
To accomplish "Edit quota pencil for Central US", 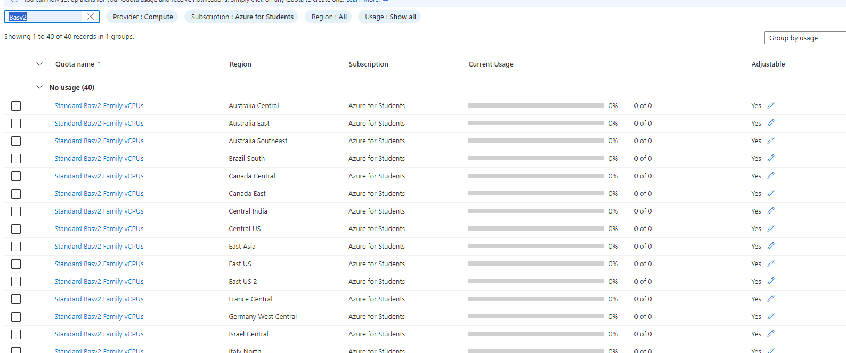I will [771, 228].
